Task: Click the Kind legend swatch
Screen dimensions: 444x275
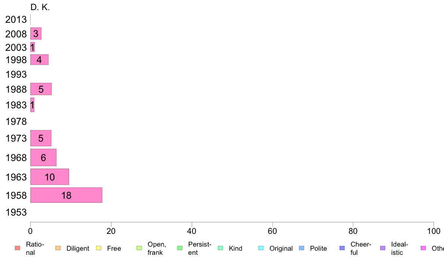Action: [220, 248]
